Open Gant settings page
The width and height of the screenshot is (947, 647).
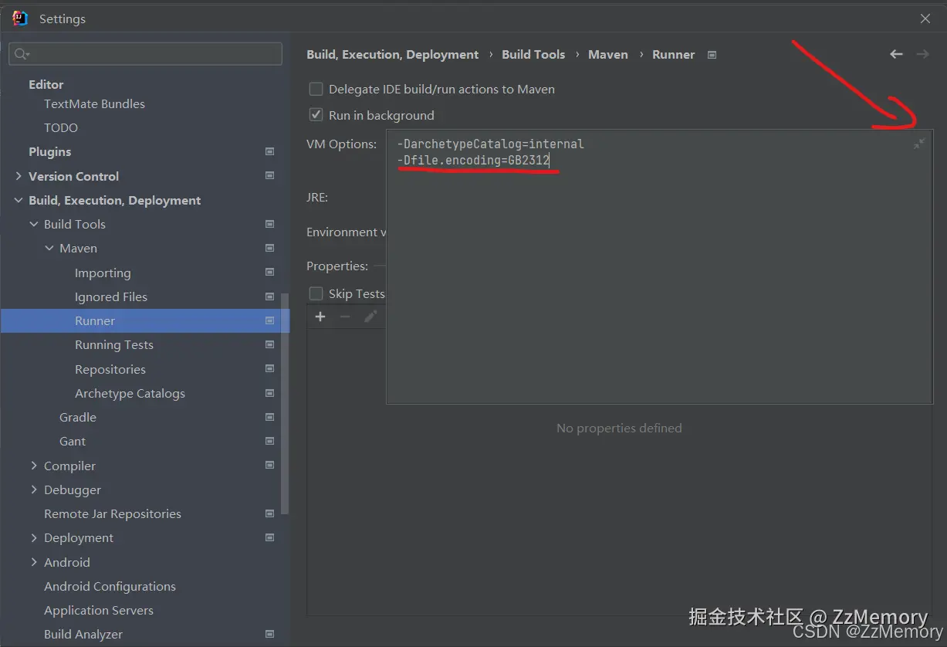click(73, 441)
